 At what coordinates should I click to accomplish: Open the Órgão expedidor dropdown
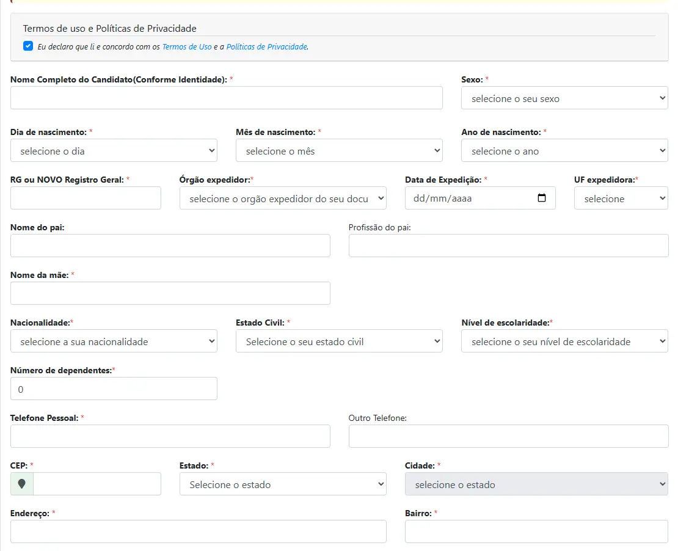283,199
